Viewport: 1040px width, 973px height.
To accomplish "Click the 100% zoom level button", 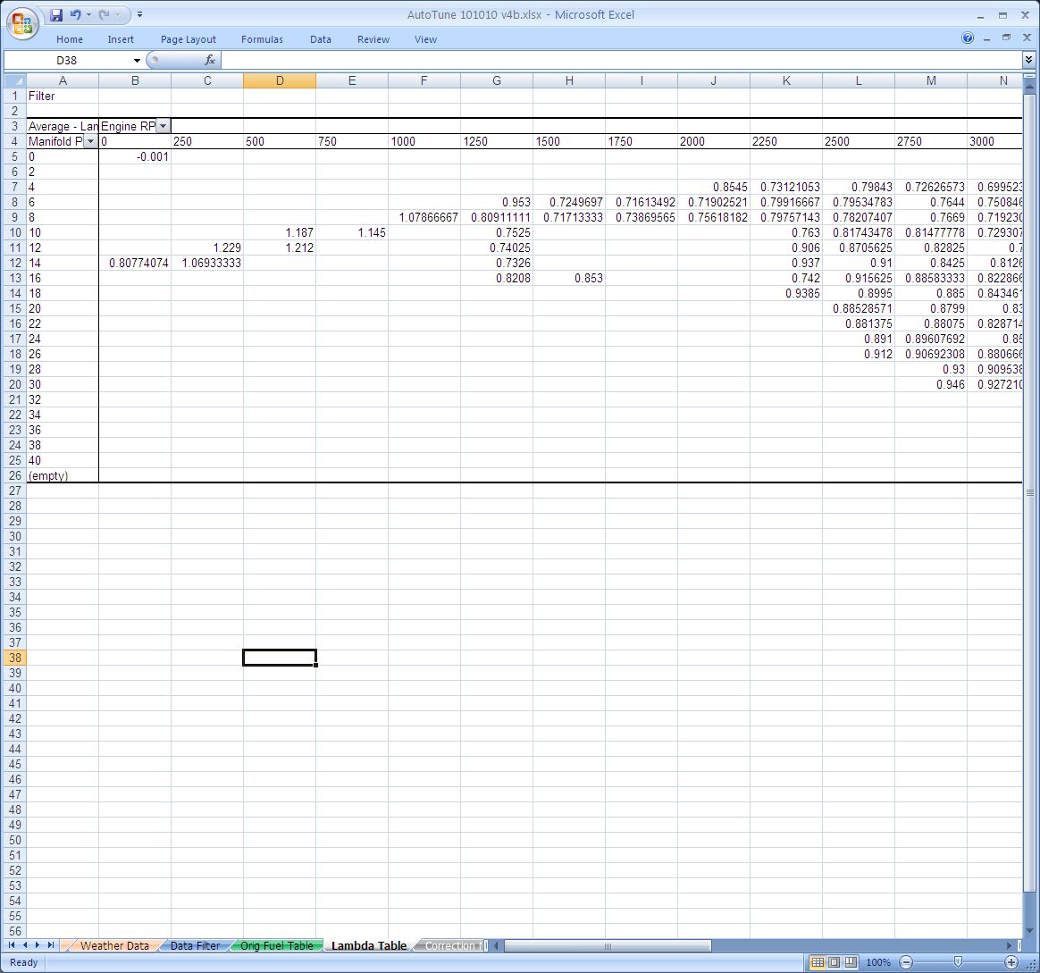I will [x=878, y=962].
